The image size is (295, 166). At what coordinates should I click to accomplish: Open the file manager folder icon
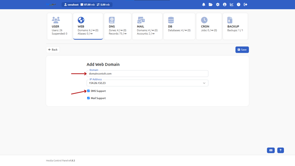tap(210, 5)
